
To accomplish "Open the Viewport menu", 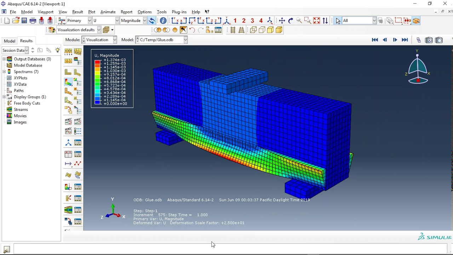I will 45,12.
